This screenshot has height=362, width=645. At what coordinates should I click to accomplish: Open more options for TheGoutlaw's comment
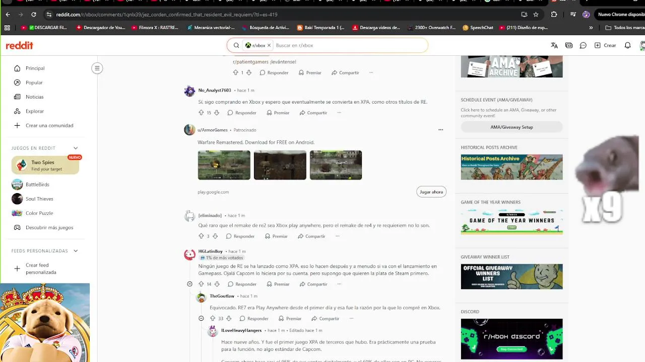351,318
